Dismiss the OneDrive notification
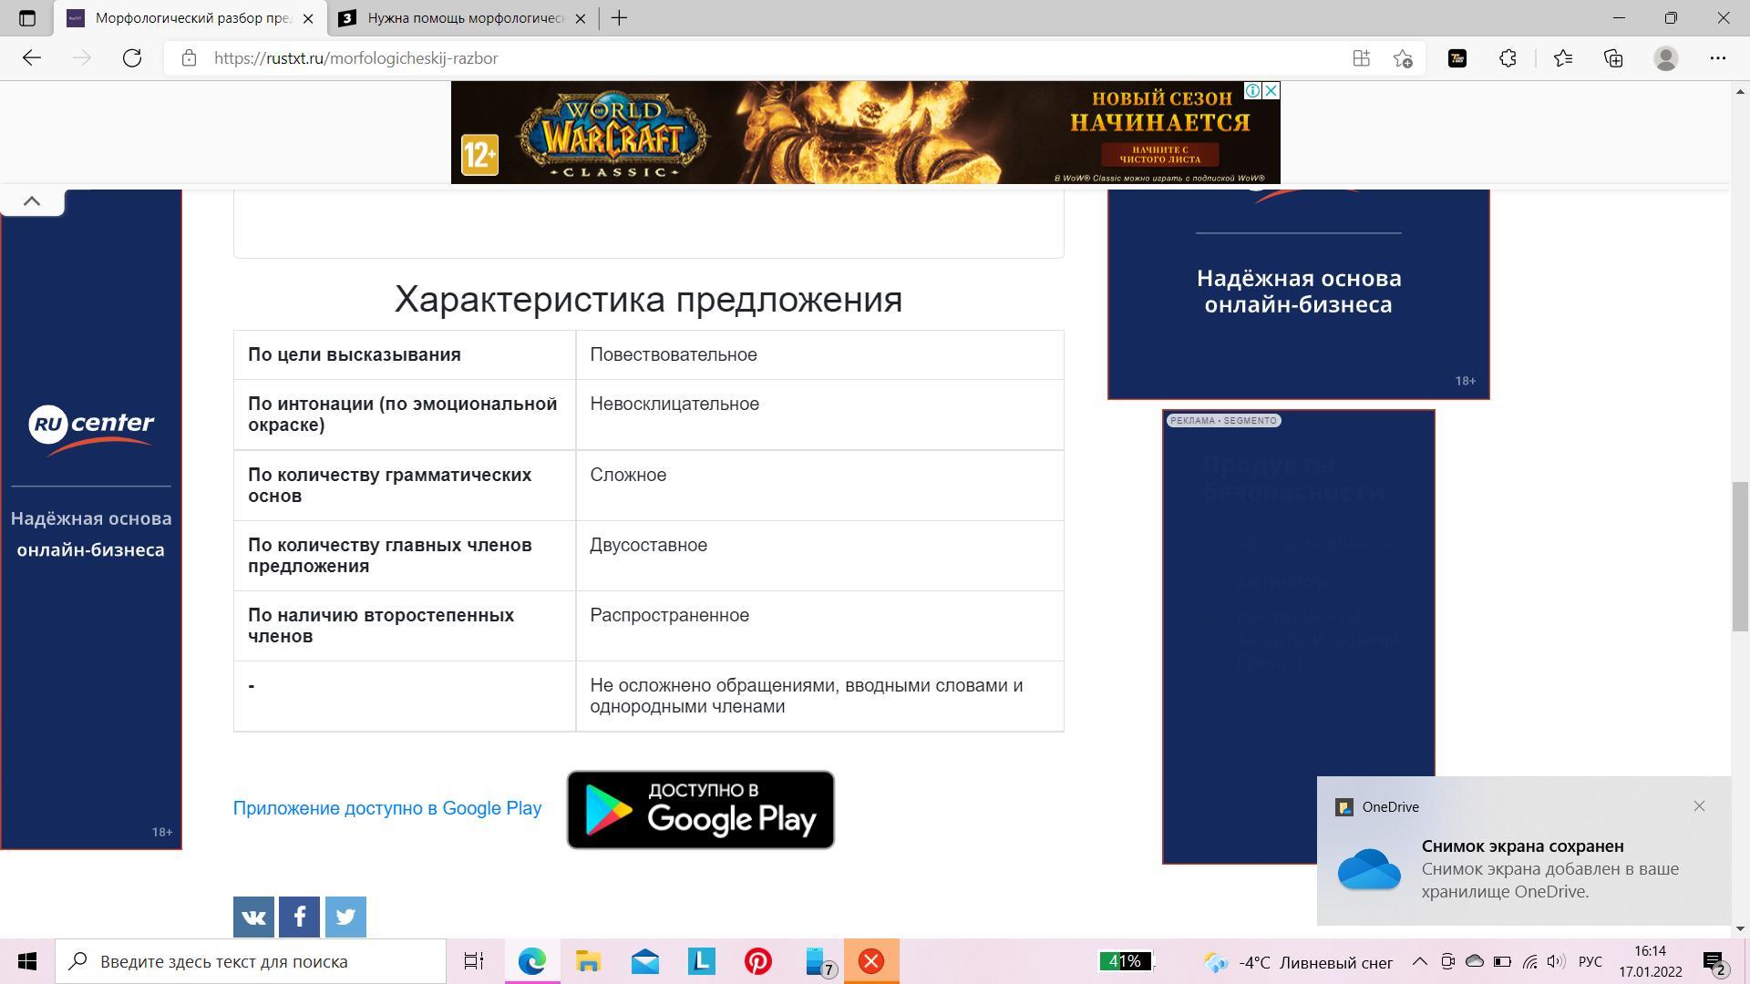The image size is (1750, 984). click(1699, 806)
